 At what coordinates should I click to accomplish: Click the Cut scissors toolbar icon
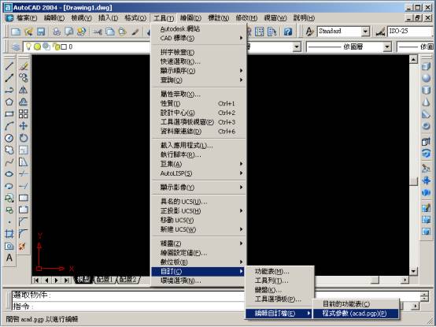pos(98,32)
